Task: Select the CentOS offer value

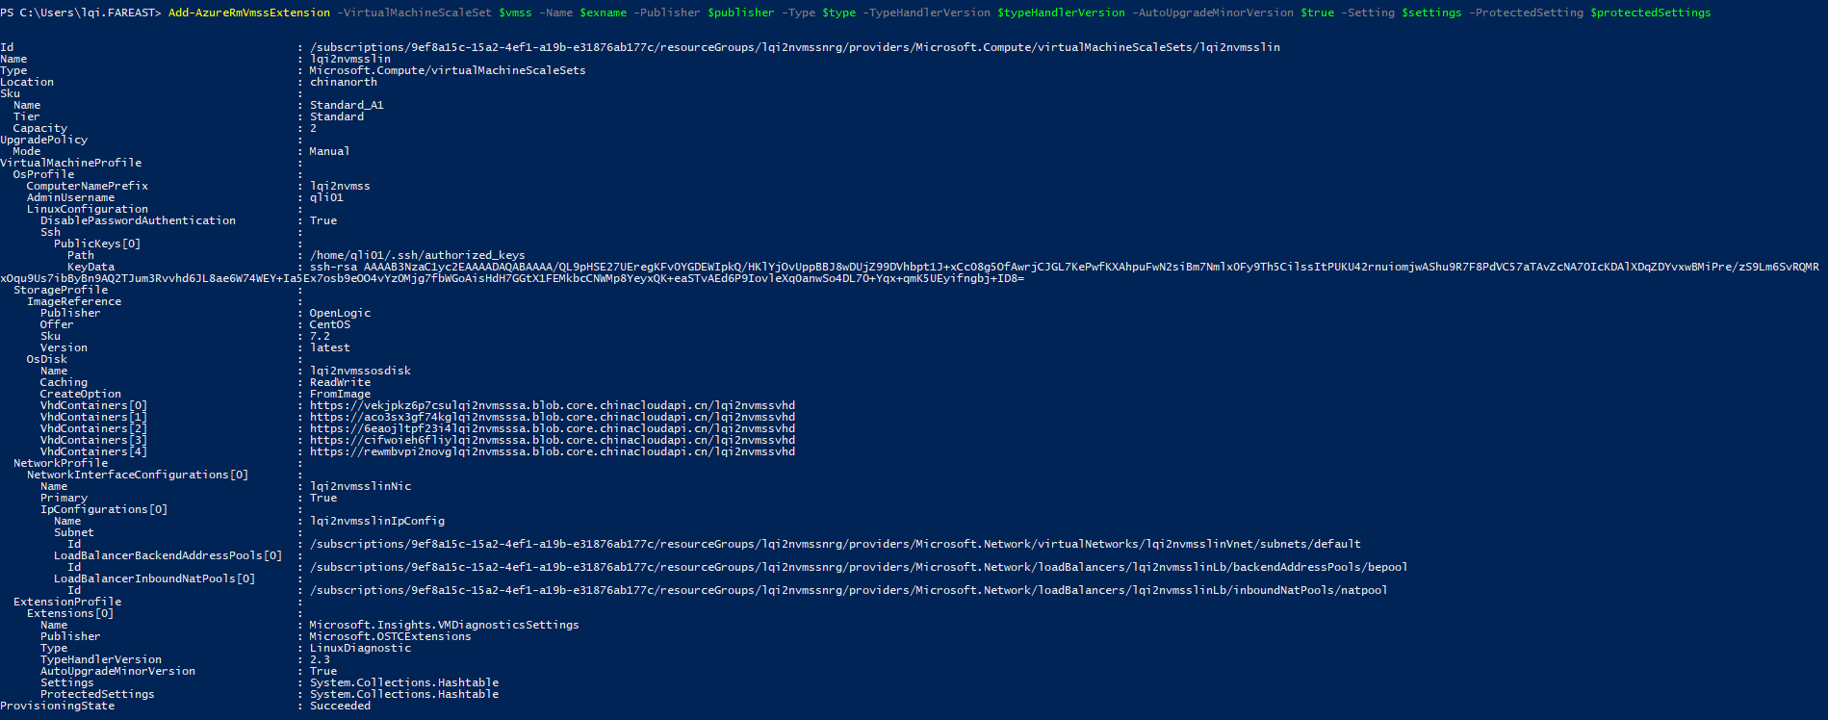Action: [x=330, y=324]
